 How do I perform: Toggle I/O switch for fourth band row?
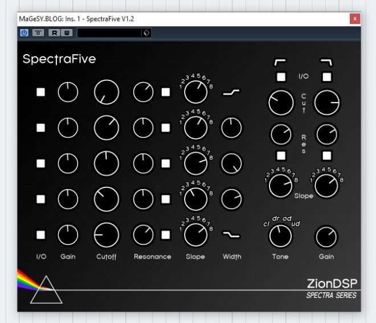coord(40,199)
